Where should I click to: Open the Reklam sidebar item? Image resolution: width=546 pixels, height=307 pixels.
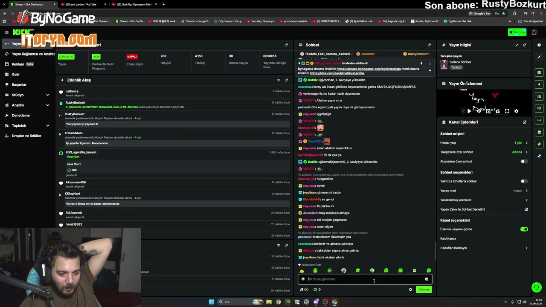28,64
